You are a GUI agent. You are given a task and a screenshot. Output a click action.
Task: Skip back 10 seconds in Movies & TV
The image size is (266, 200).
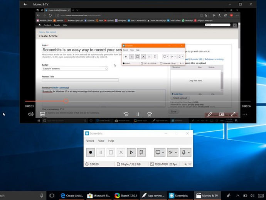pos(126,114)
